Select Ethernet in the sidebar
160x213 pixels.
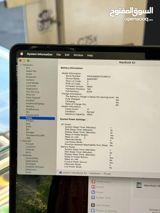[30, 95]
